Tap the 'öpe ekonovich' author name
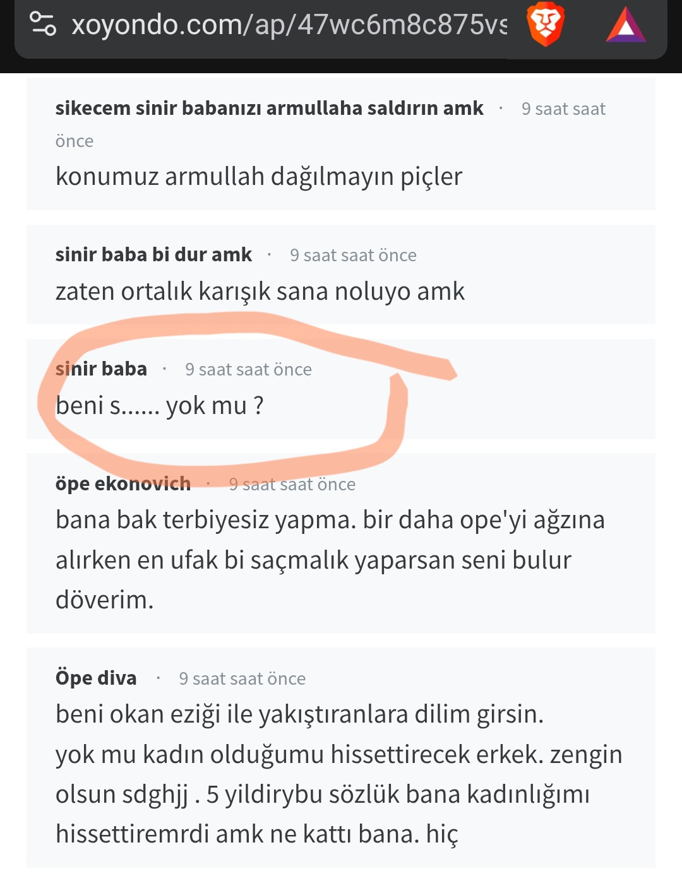Screen dimensions: 682x881 [123, 483]
